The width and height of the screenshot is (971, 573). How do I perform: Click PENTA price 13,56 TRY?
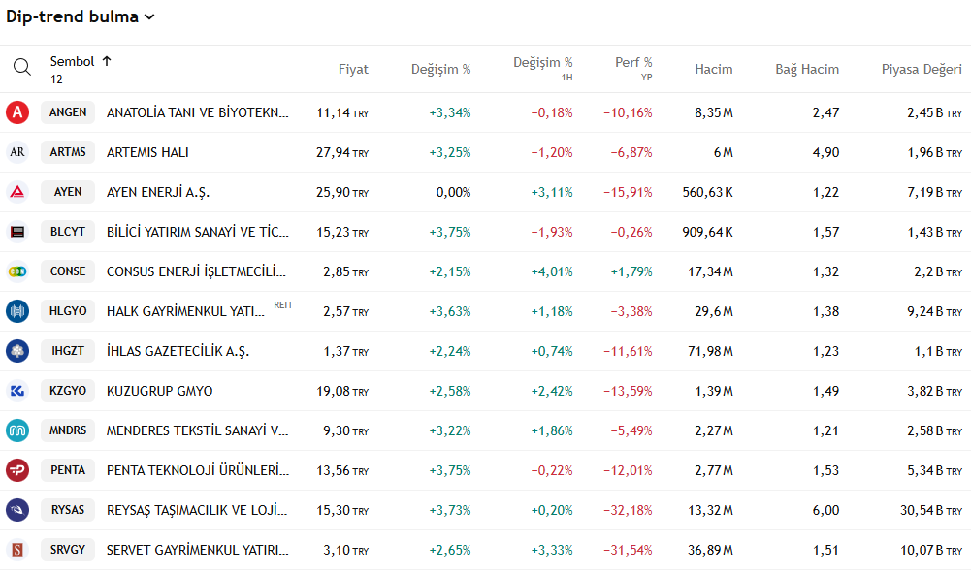pyautogui.click(x=342, y=471)
